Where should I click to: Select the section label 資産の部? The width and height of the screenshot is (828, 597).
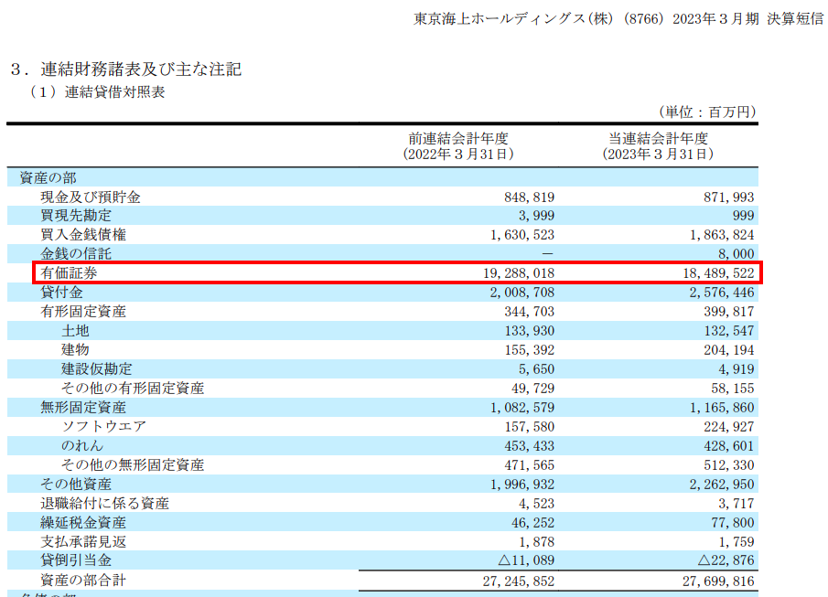coord(48,178)
